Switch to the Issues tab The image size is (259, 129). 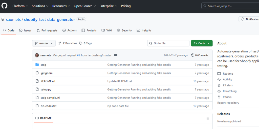[25, 30]
